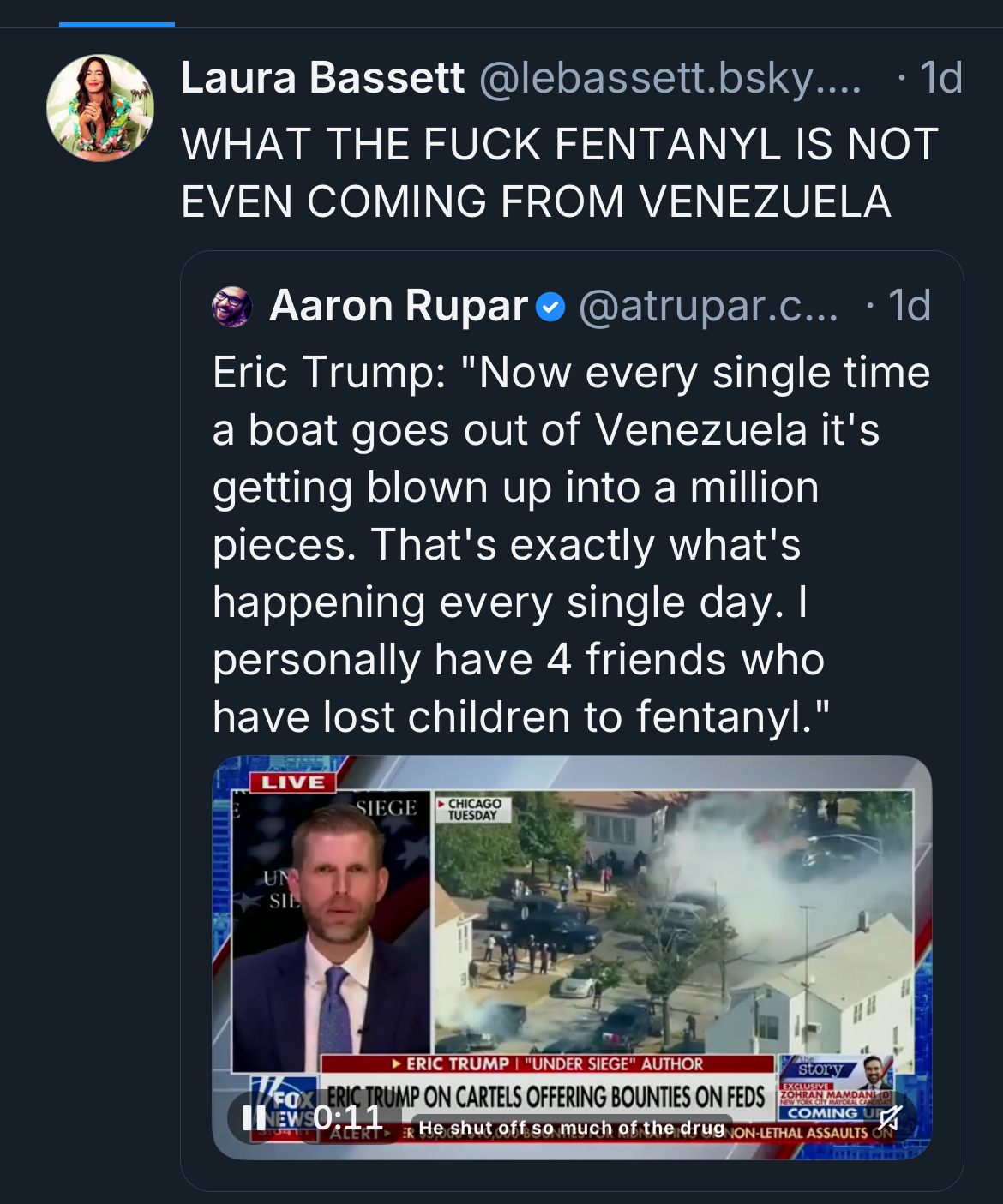The image size is (1003, 1204).
Task: Open Laura Bassett's display name link
Action: (x=322, y=78)
